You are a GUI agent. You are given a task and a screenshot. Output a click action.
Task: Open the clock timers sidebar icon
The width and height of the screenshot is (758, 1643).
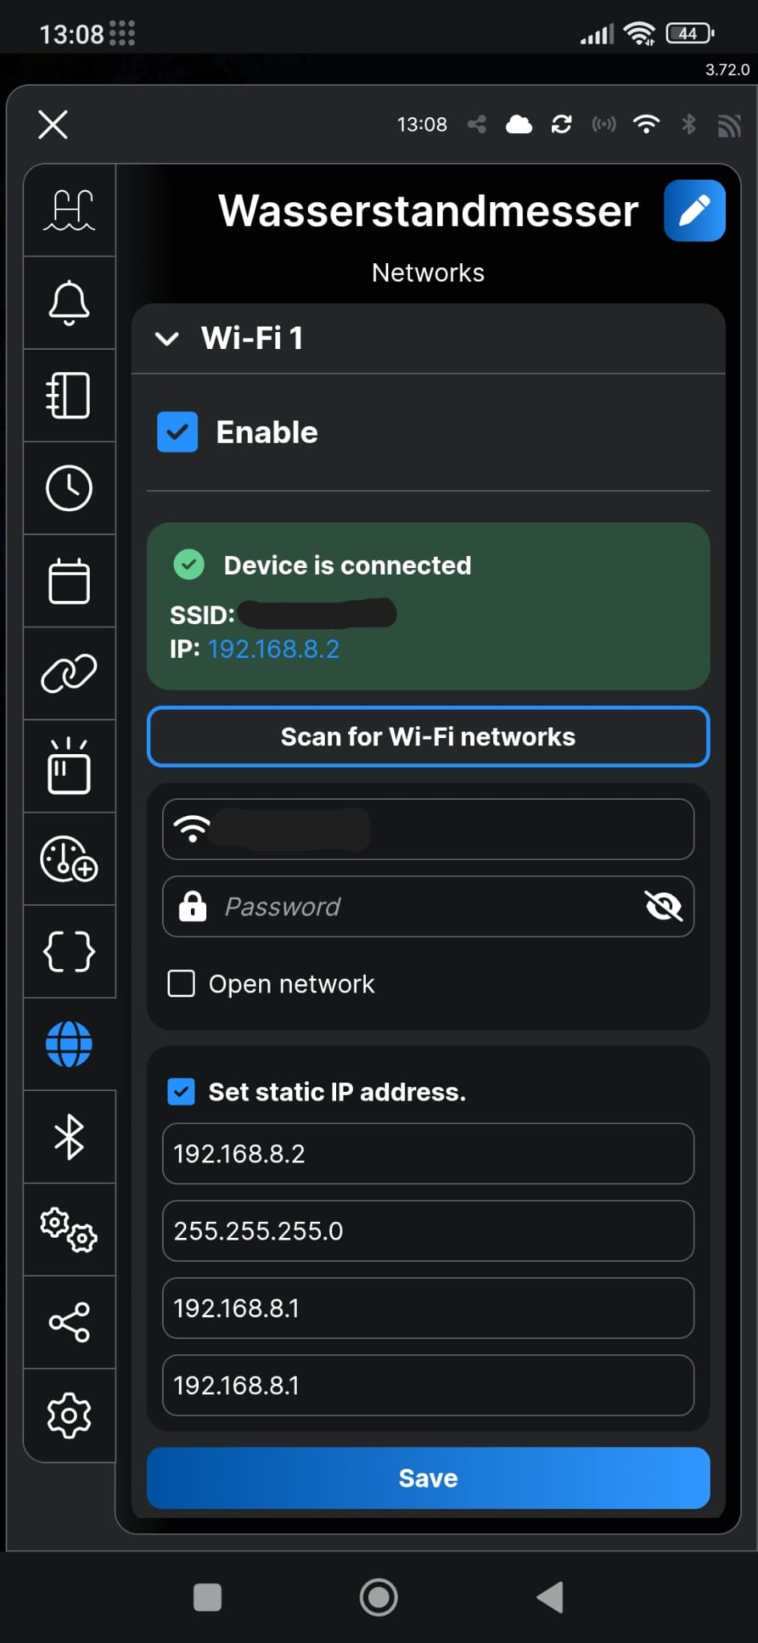coord(69,488)
